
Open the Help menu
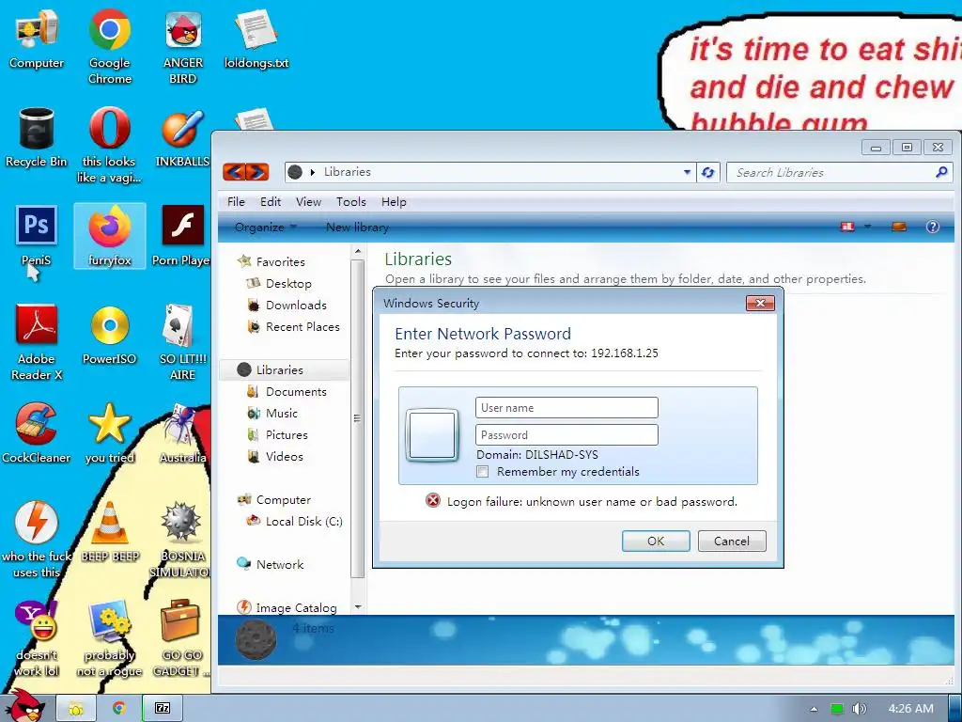(394, 201)
